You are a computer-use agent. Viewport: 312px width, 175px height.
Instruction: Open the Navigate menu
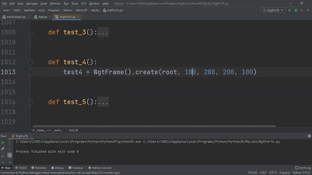coord(32,3)
